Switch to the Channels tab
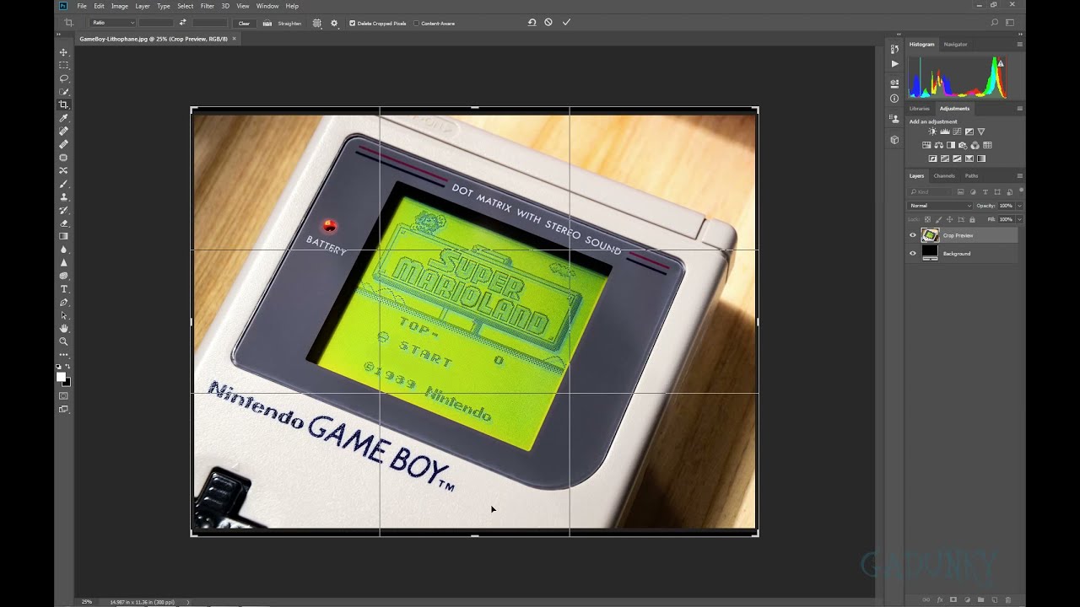This screenshot has width=1080, height=607. (944, 175)
